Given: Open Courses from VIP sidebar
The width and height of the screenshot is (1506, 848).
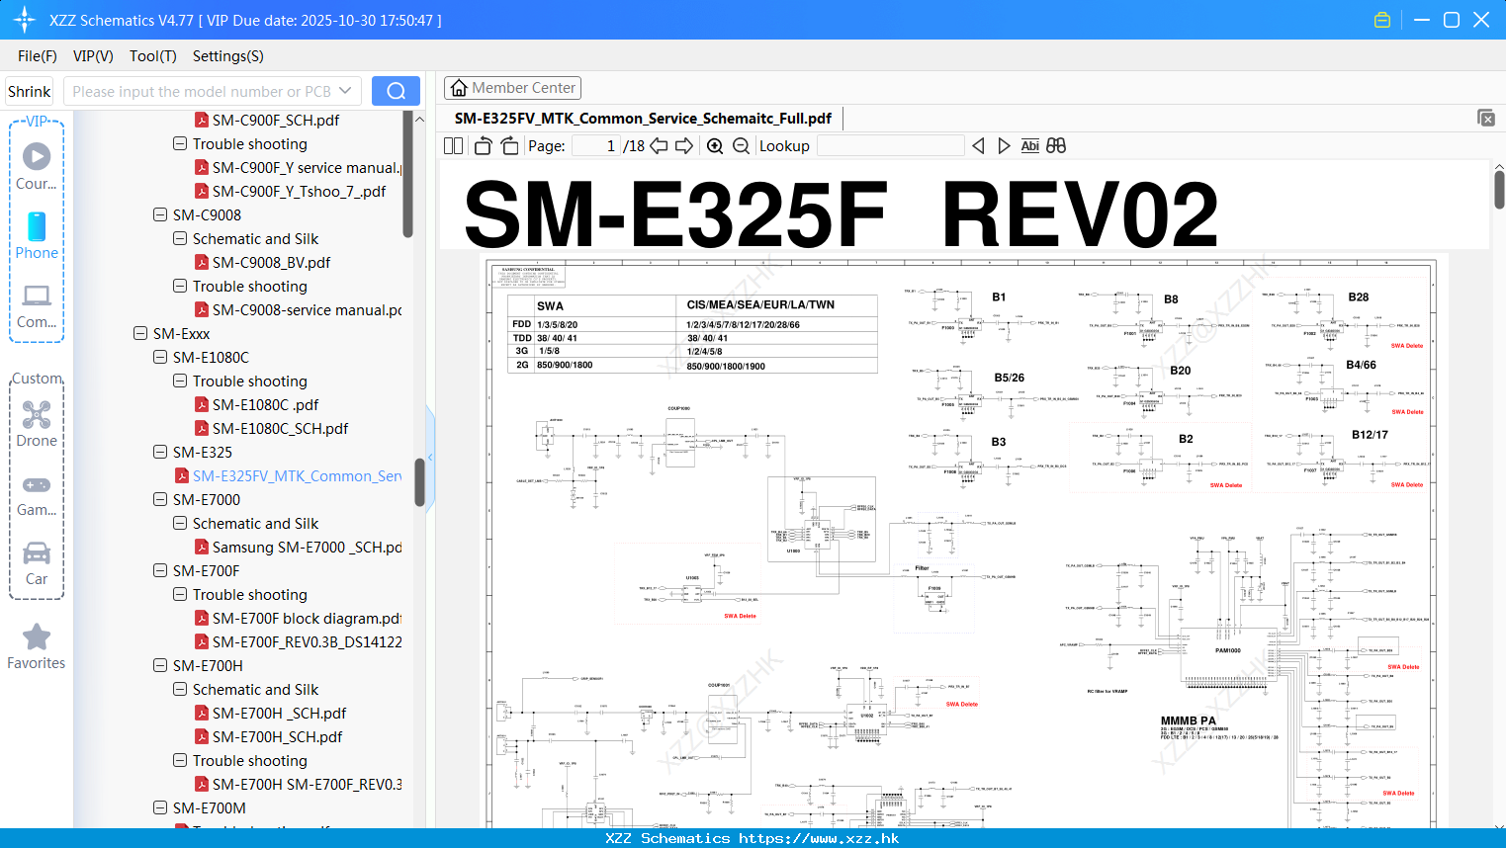Looking at the screenshot, I should pos(37,166).
